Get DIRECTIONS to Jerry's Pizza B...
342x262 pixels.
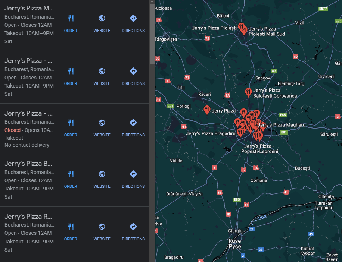coord(133,174)
